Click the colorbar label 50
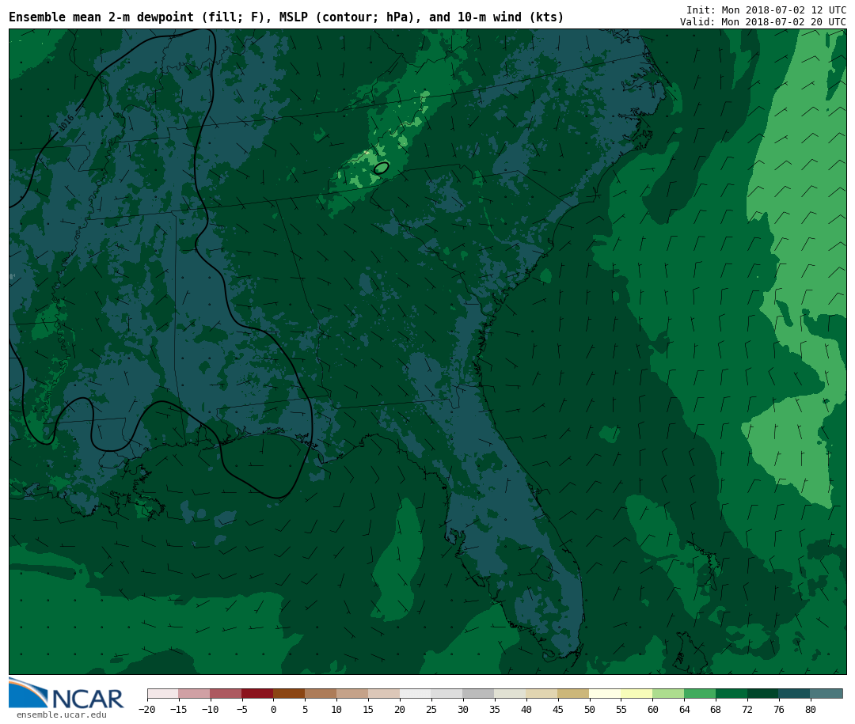The height and width of the screenshot is (724, 855). 590,709
